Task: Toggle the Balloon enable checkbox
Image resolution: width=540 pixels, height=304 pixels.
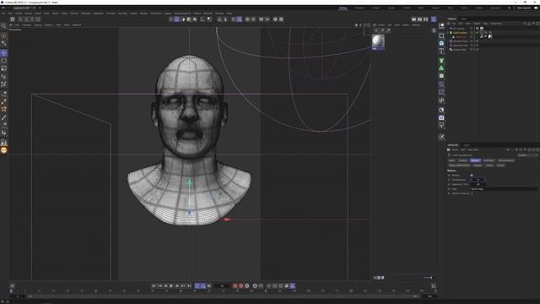Action: coord(472,175)
